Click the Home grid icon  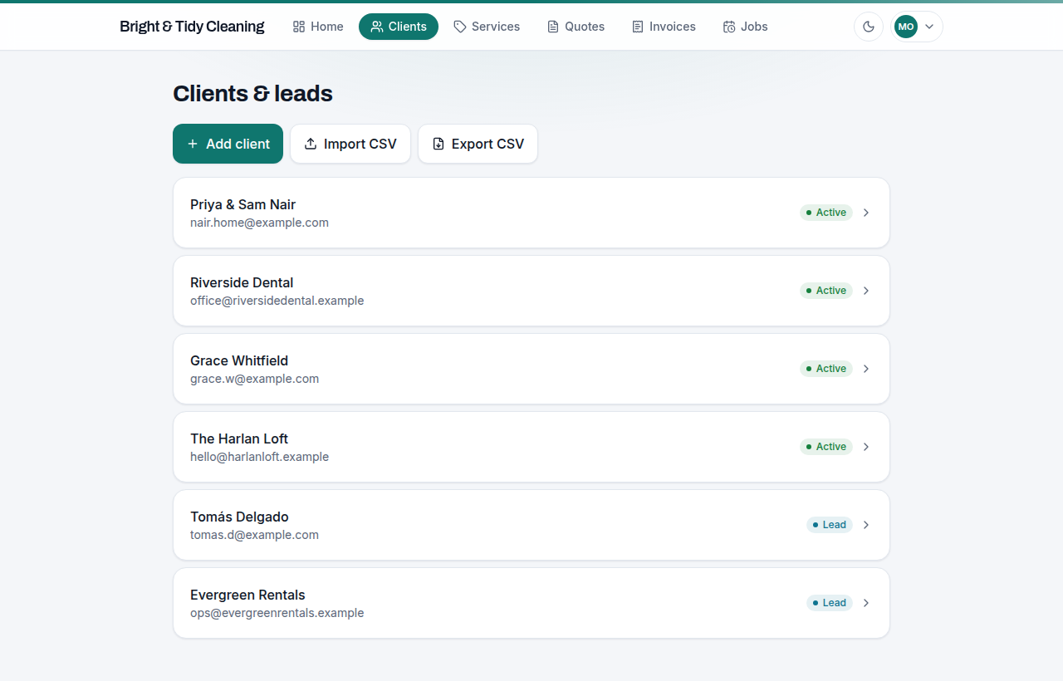coord(299,27)
